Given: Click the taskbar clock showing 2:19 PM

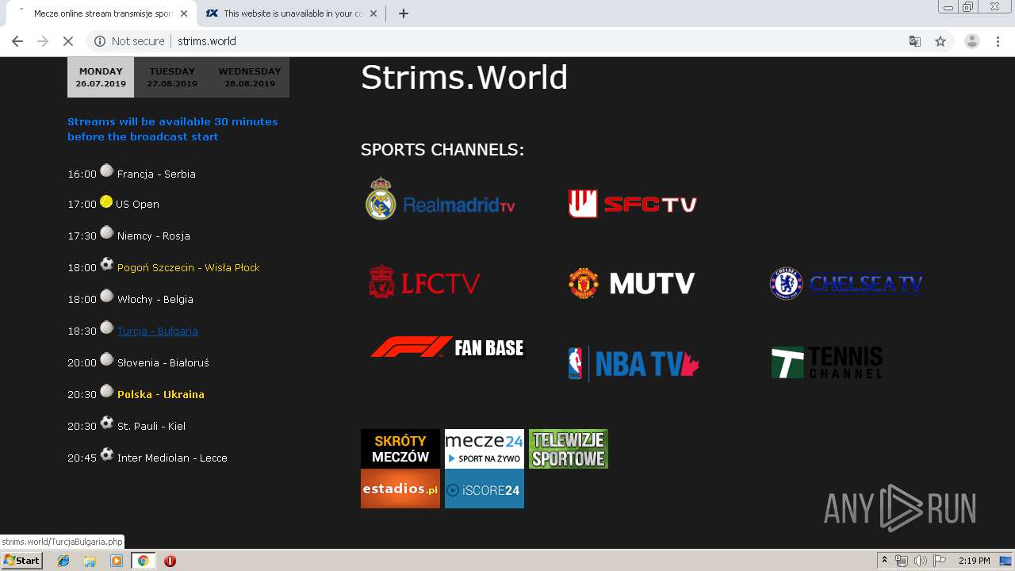Looking at the screenshot, I should coord(974,561).
